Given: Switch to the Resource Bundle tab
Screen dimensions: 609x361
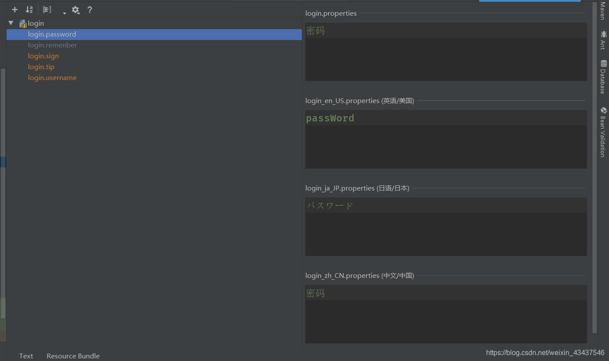Looking at the screenshot, I should 73,356.
